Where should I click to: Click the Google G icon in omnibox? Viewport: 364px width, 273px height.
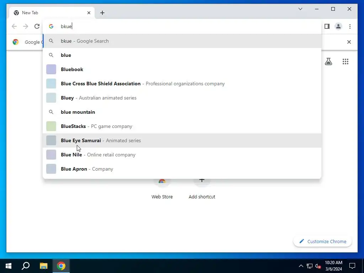tap(51, 26)
